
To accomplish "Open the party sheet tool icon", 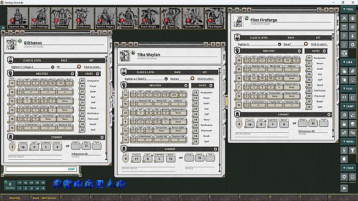I will (x=353, y=18).
